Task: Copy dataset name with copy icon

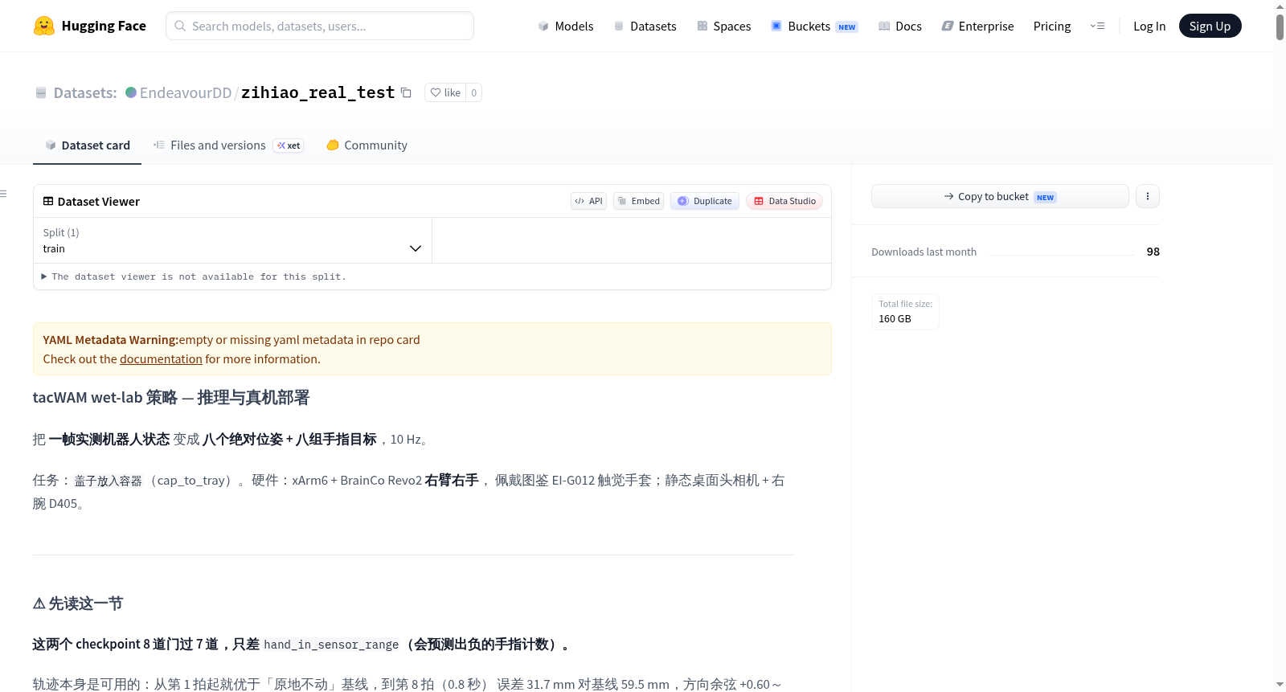Action: coord(406,92)
